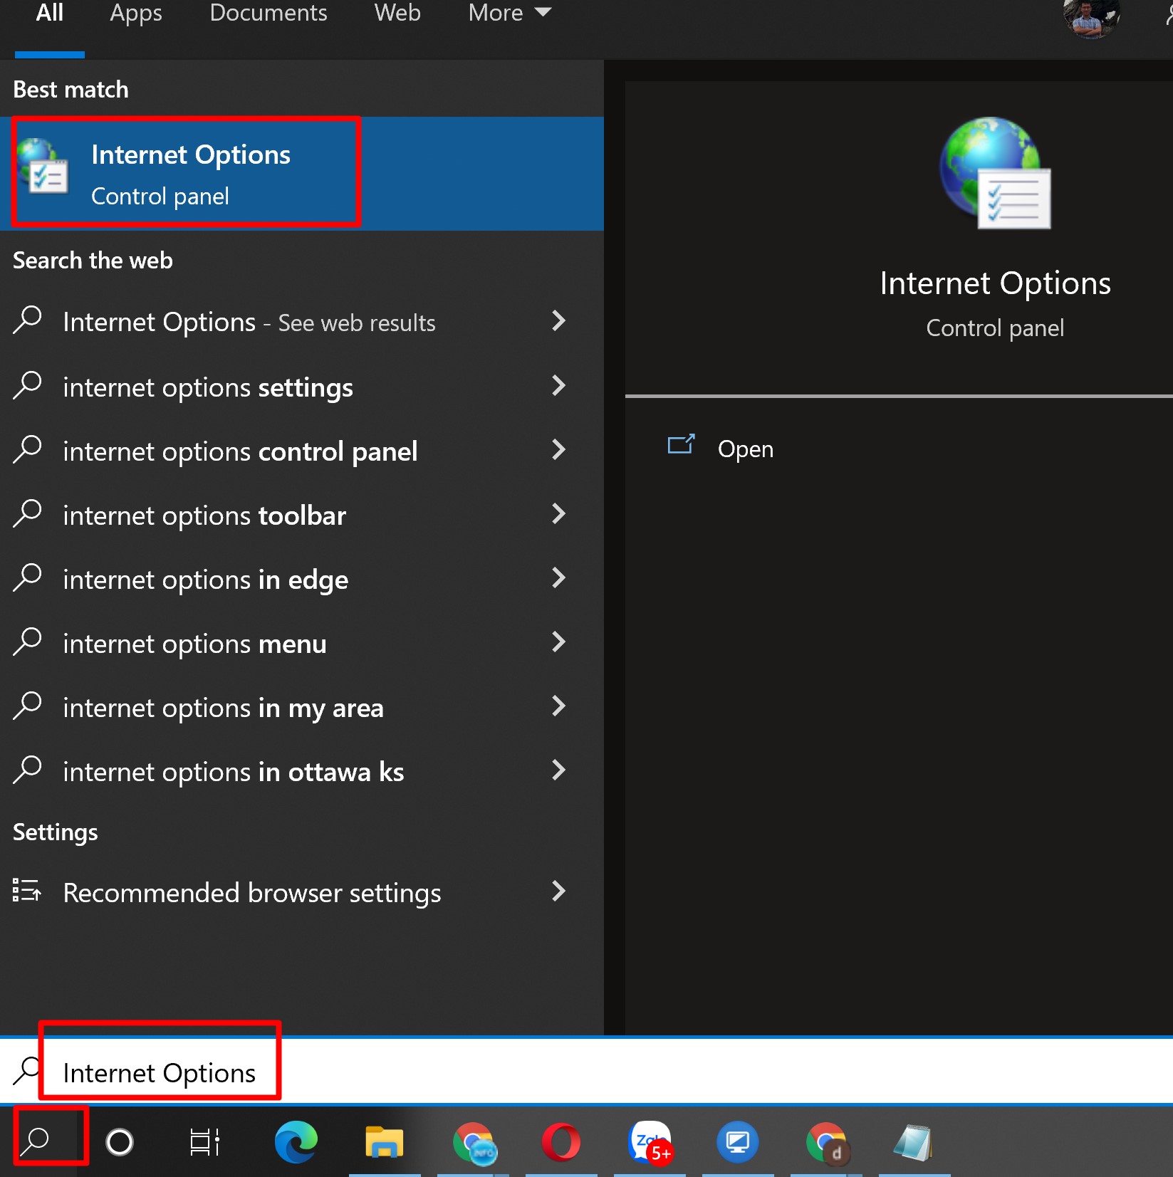The width and height of the screenshot is (1173, 1177).
Task: Open the Notepad icon in the taskbar
Action: click(912, 1142)
